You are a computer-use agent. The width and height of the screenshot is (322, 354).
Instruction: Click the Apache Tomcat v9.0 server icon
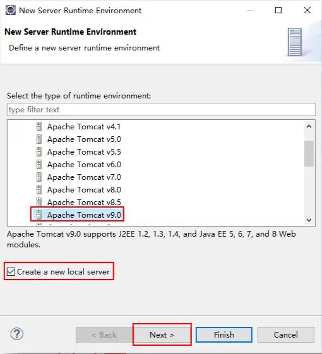coord(39,215)
